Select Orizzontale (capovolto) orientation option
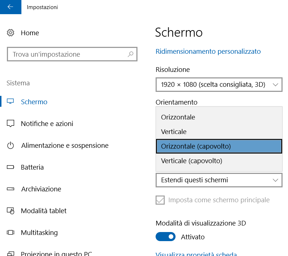This screenshot has width=288, height=256. pyautogui.click(x=219, y=146)
